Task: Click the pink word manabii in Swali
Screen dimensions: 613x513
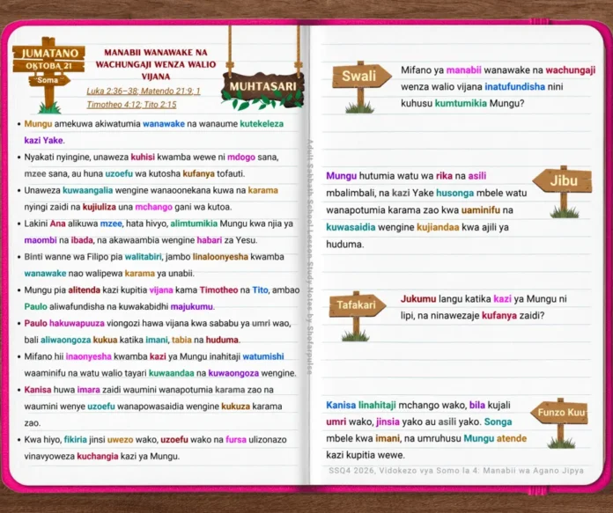Action: tap(463, 70)
